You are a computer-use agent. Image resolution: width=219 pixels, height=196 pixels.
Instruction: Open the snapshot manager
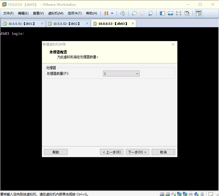(x=151, y=13)
